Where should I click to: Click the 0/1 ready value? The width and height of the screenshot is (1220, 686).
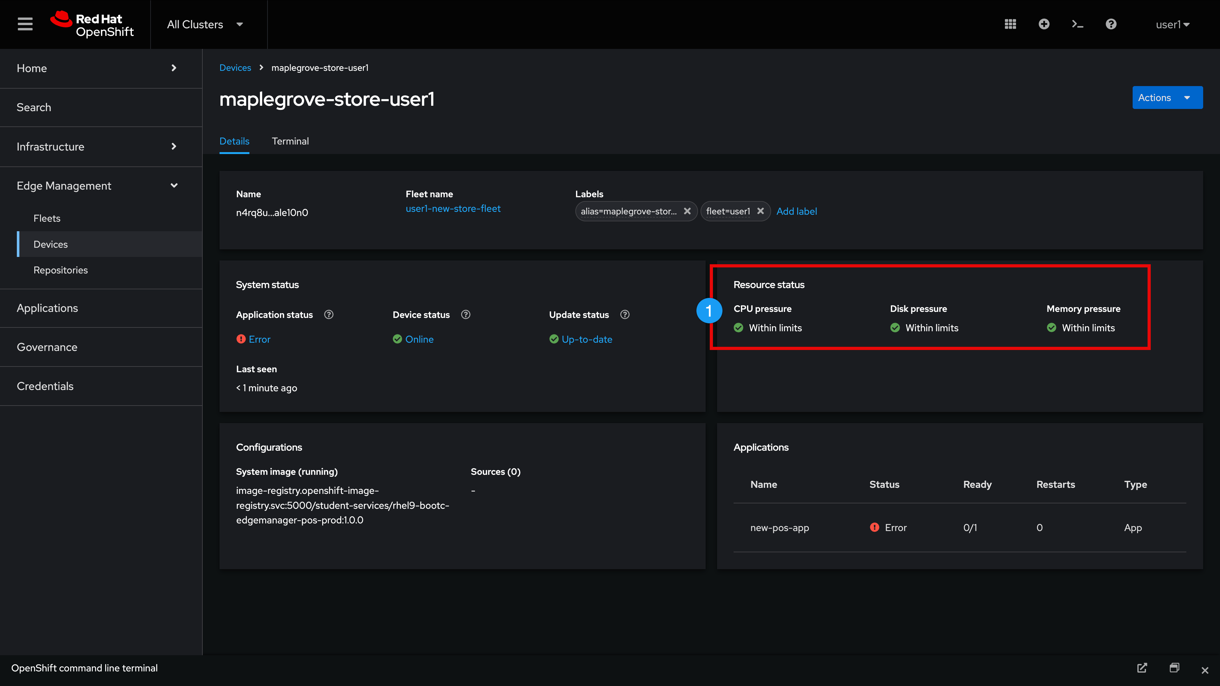(x=970, y=528)
